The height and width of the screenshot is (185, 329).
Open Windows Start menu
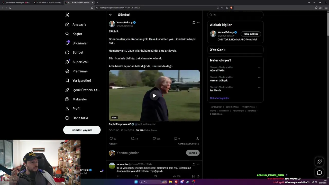136,182
